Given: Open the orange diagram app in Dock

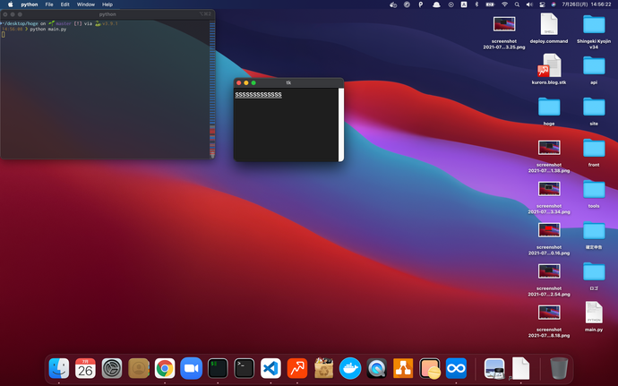Looking at the screenshot, I should coord(403,368).
